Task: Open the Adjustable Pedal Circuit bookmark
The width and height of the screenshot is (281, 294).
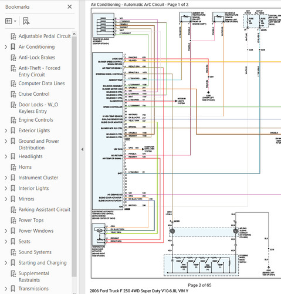Action: coord(45,36)
